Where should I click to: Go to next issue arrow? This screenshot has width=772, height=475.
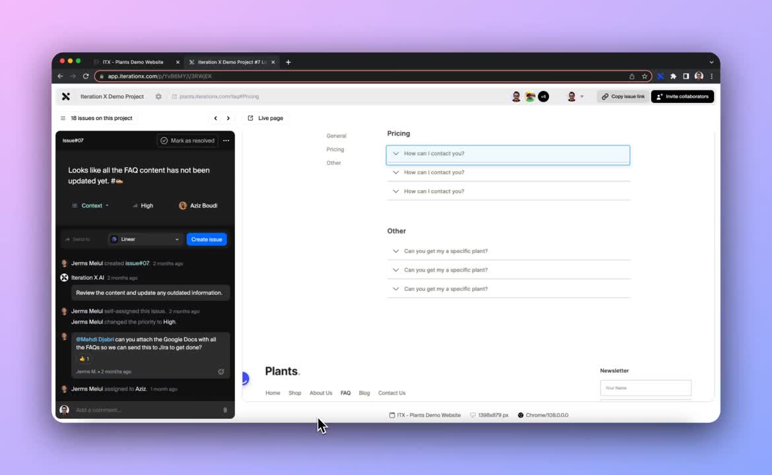pyautogui.click(x=228, y=118)
